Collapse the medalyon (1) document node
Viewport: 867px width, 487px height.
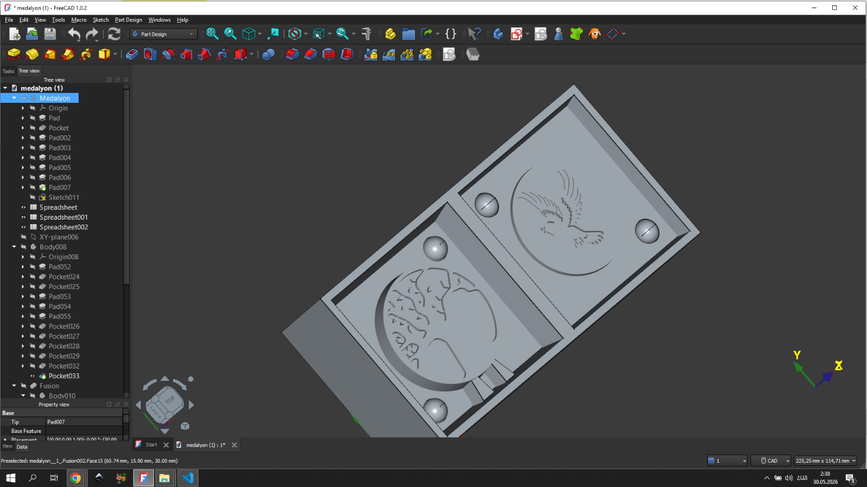(x=5, y=88)
